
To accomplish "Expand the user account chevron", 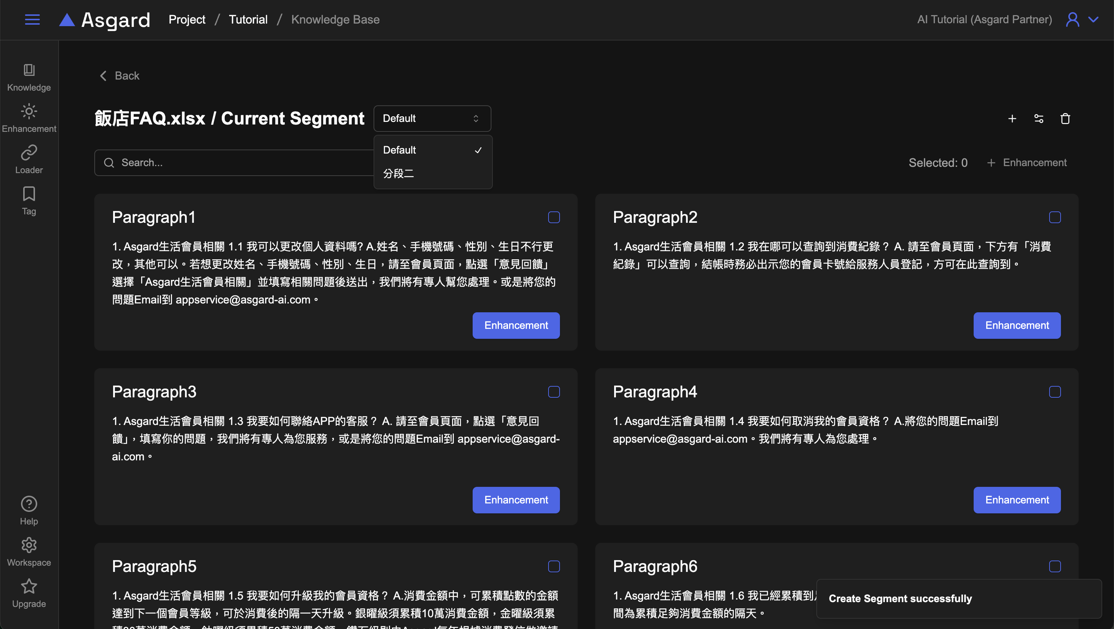I will pos(1093,20).
